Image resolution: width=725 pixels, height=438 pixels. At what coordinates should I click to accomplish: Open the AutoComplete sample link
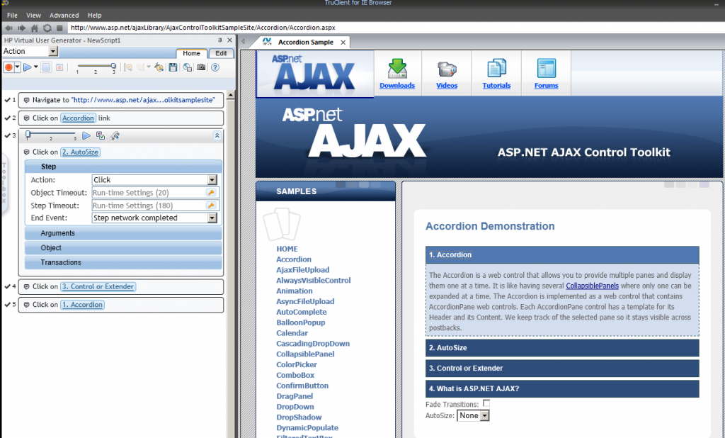(x=302, y=312)
